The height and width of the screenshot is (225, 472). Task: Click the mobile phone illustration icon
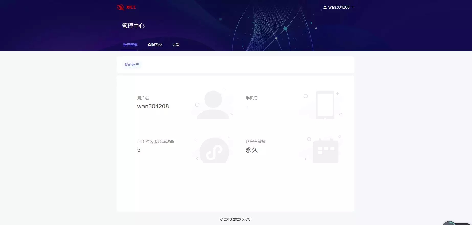[x=325, y=105]
